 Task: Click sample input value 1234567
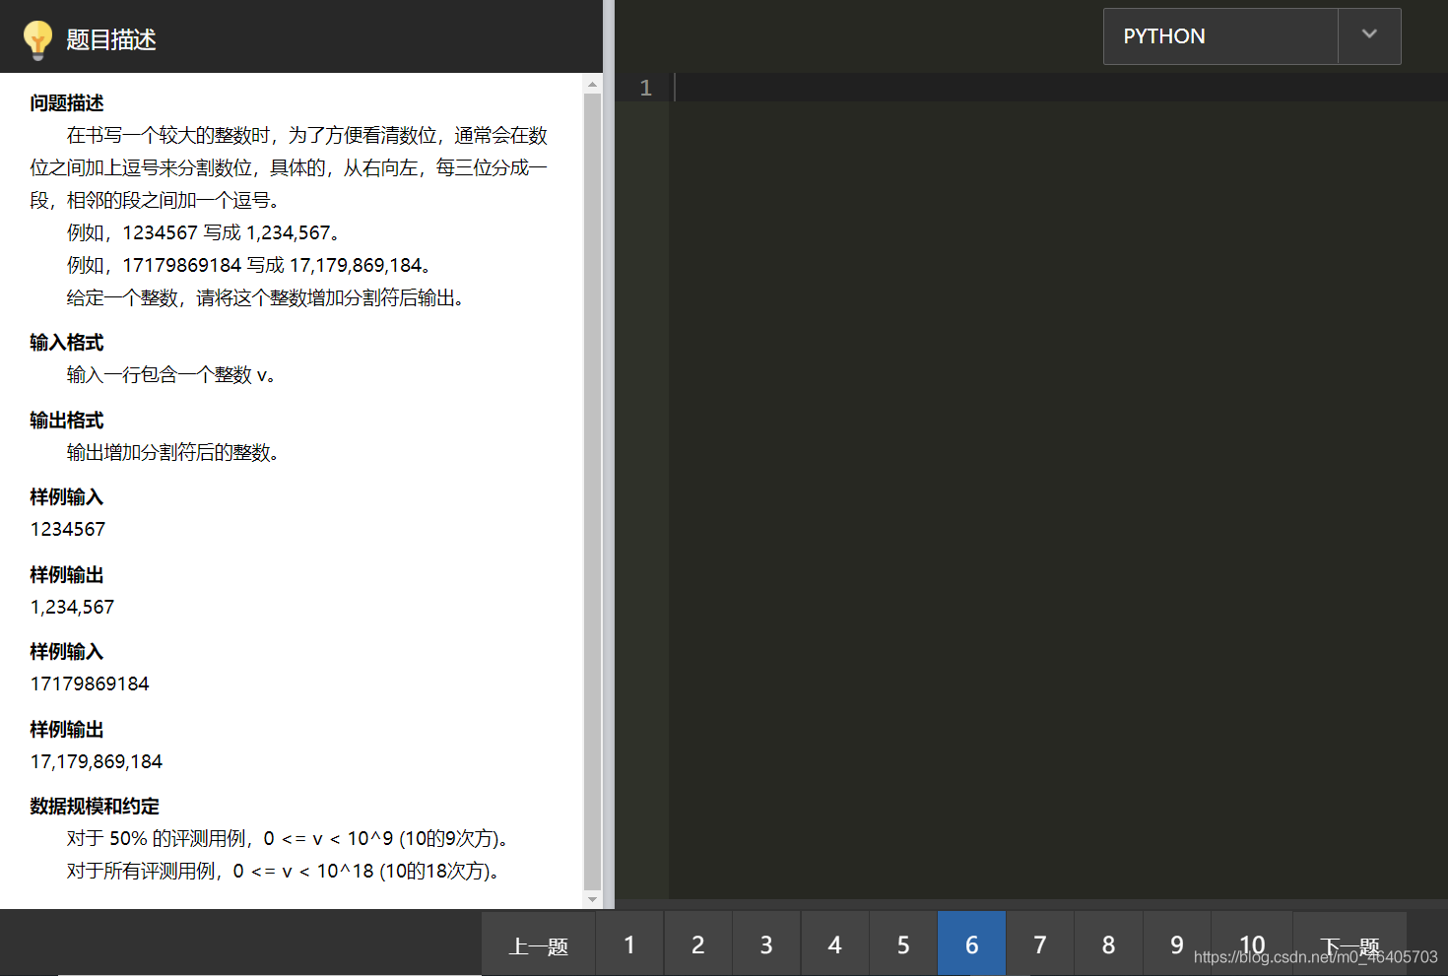coord(68,530)
